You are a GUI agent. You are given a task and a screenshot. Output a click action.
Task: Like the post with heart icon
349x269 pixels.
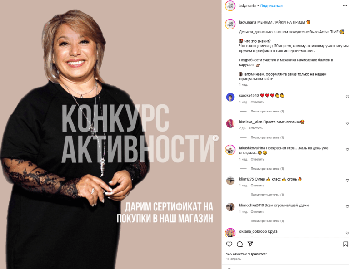point(229,244)
